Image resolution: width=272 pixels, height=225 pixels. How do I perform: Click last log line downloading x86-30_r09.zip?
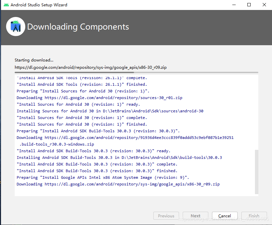(118, 184)
